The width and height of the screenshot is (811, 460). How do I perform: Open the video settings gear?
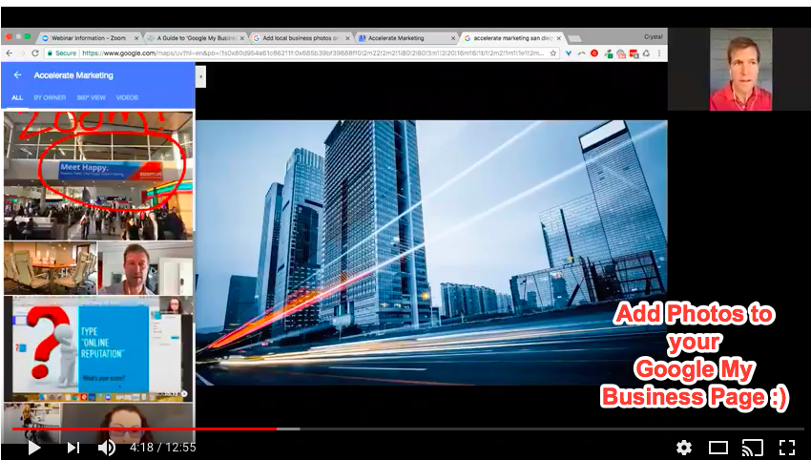(x=683, y=447)
